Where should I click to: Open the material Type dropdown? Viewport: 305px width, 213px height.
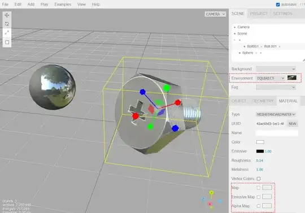click(x=276, y=114)
